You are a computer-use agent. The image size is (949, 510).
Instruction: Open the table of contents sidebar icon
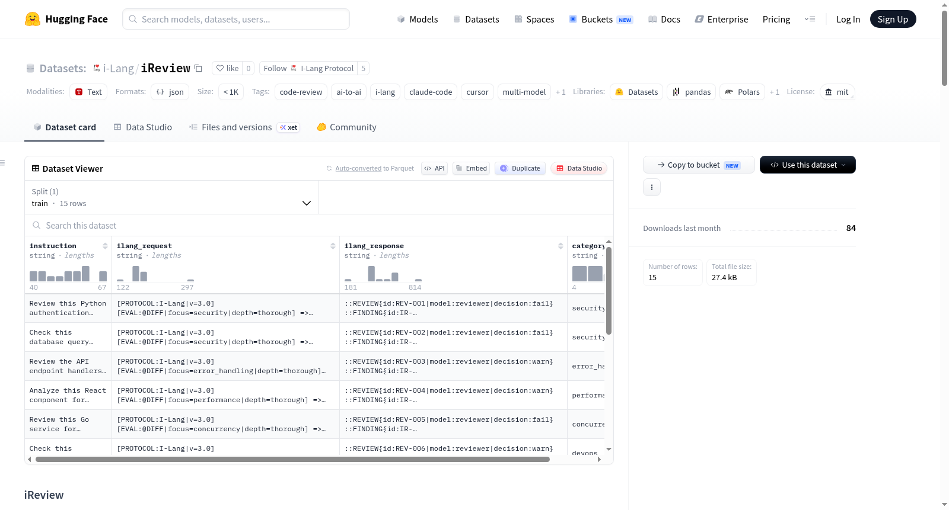tap(2, 162)
